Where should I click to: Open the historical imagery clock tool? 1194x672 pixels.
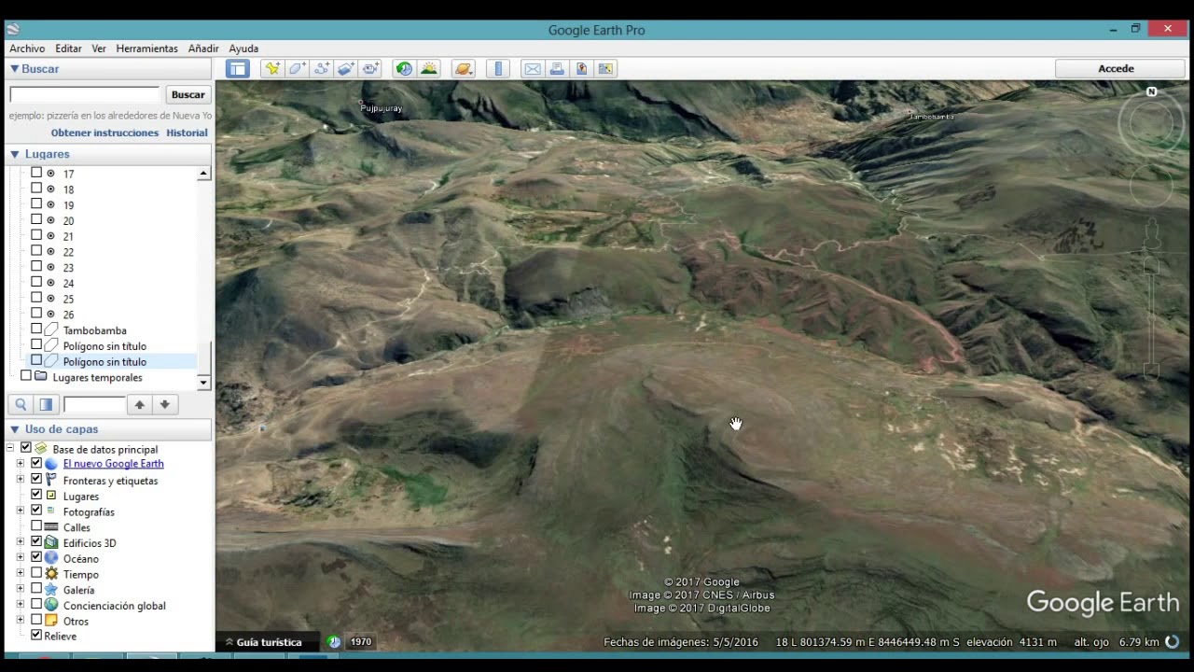tap(404, 68)
